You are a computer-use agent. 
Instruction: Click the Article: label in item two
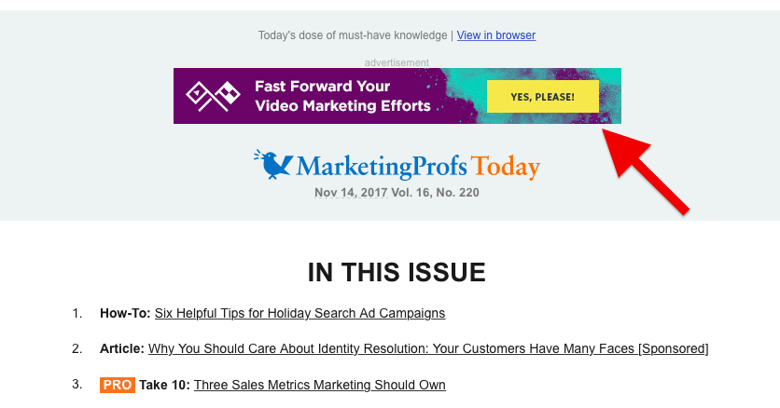122,349
